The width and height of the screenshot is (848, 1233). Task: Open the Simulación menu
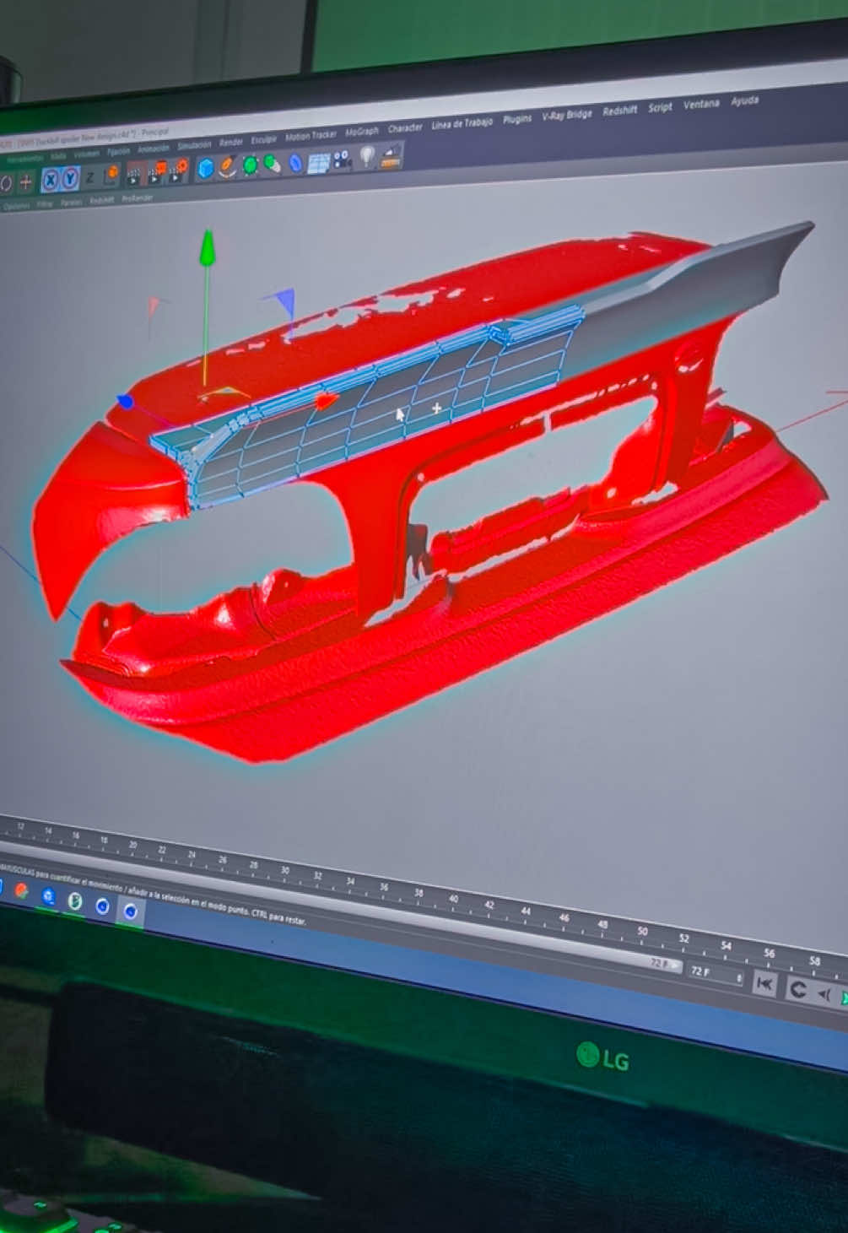[x=194, y=145]
